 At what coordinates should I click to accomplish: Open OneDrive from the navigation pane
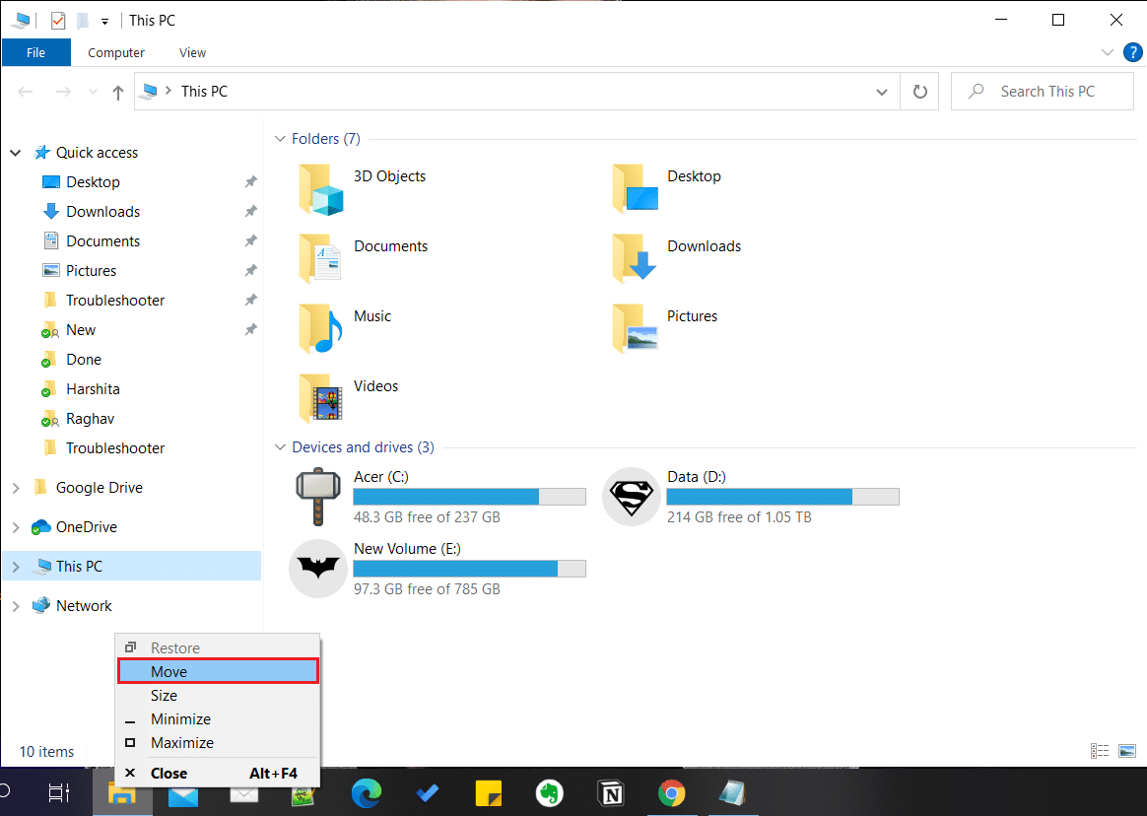click(x=84, y=526)
